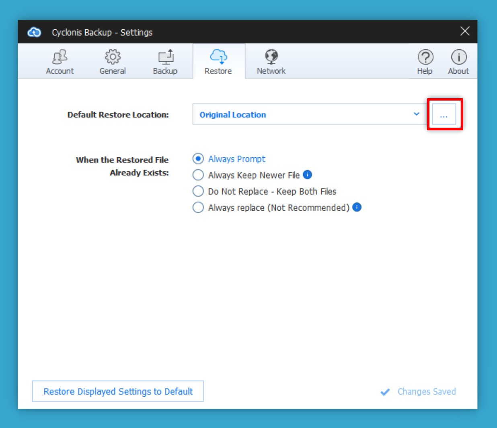Click the Changes Saved status text
The width and height of the screenshot is (497, 428).
[426, 391]
